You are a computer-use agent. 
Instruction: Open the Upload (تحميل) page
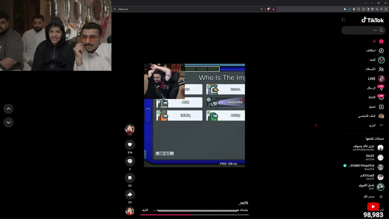click(x=376, y=107)
